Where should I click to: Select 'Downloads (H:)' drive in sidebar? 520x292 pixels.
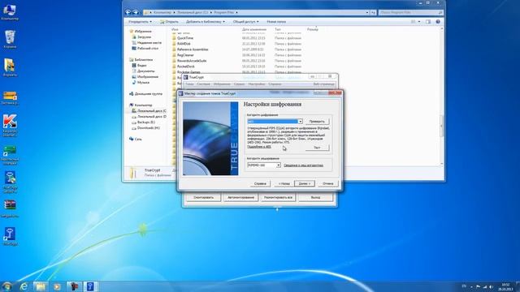pos(148,128)
